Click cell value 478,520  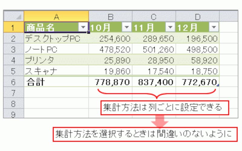coord(110,49)
